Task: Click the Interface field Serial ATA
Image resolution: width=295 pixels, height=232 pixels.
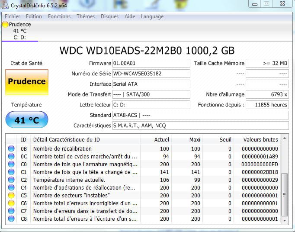Action: [151, 84]
